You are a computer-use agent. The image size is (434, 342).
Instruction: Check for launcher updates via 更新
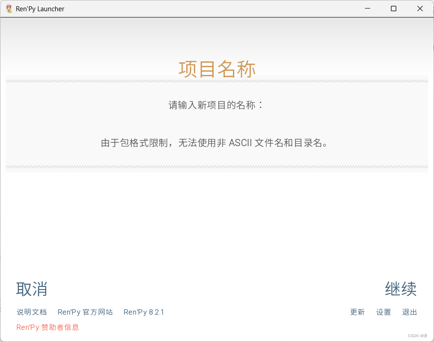point(357,312)
